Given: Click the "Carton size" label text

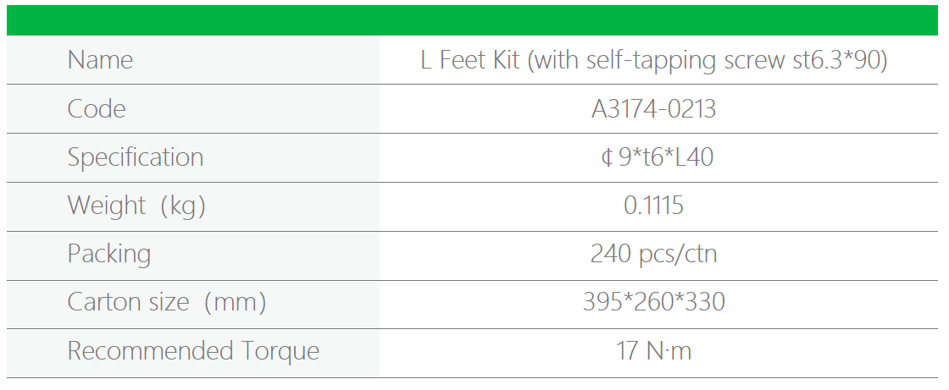Looking at the screenshot, I should 128,302.
